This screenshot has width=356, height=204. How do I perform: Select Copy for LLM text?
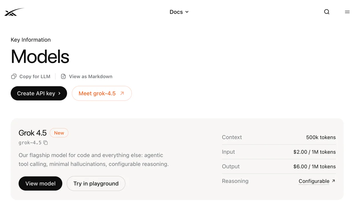[x=35, y=77]
